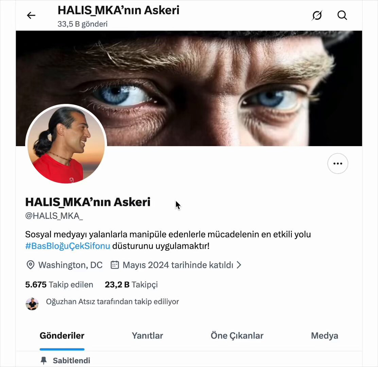Switch to the Yanıtlar tab
The height and width of the screenshot is (367, 378).
click(x=147, y=335)
